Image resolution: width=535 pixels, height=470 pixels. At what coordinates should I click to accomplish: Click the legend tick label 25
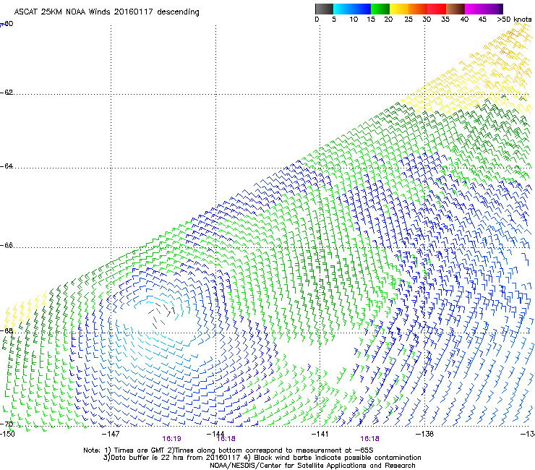tap(408, 20)
